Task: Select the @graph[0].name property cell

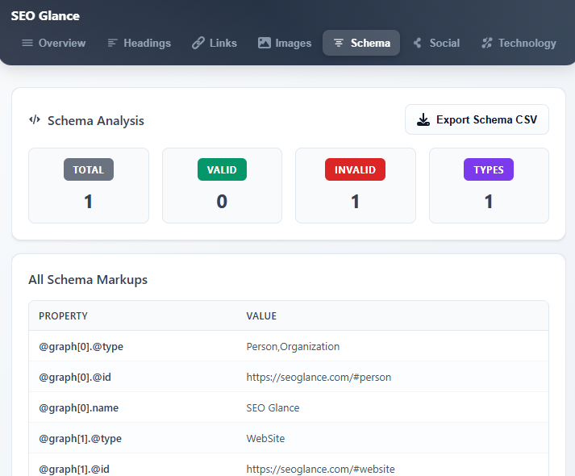Action: coord(79,407)
